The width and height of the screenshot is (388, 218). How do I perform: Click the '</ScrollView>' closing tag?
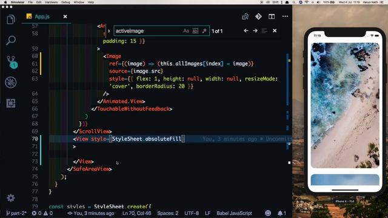pos(92,131)
